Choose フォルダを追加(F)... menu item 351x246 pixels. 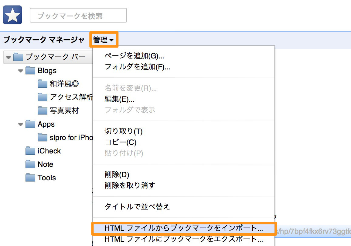(x=184, y=67)
